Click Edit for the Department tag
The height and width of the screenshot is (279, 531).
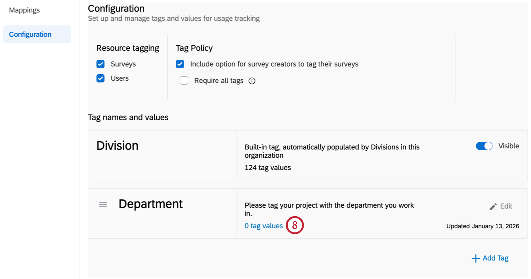tap(506, 206)
